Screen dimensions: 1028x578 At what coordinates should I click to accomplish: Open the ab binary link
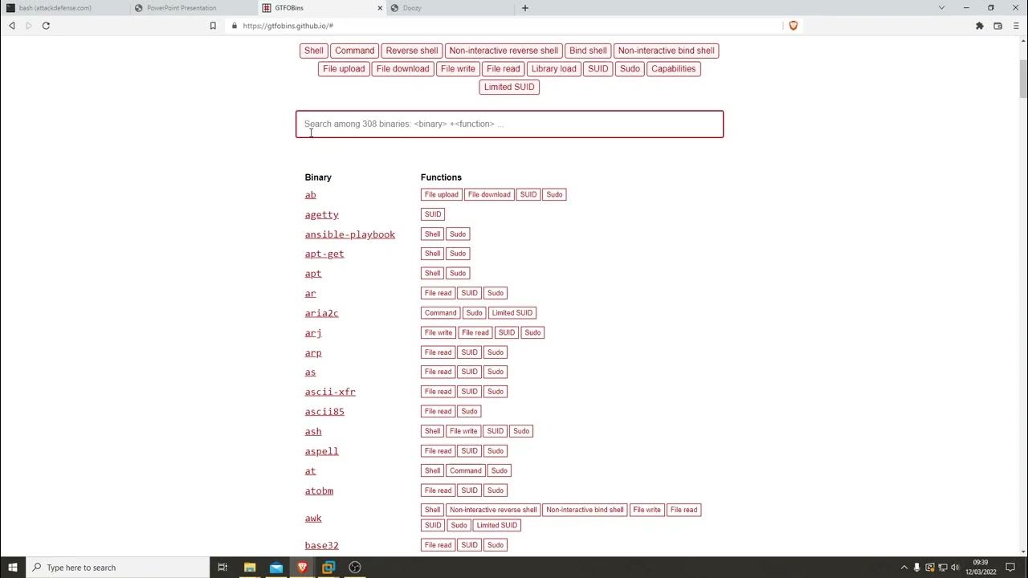310,195
